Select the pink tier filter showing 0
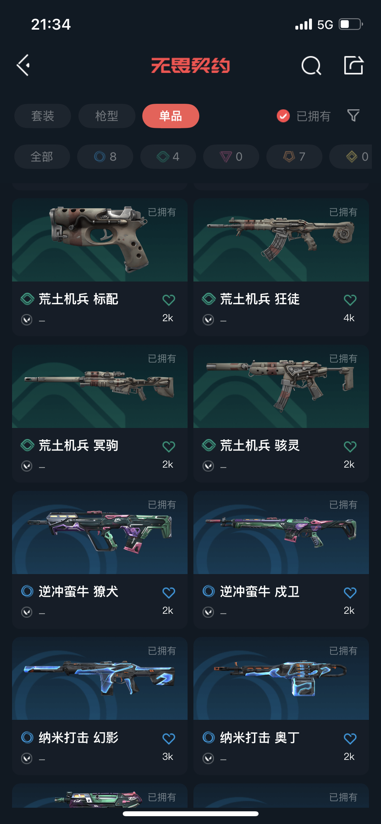This screenshot has width=381, height=824. (231, 157)
